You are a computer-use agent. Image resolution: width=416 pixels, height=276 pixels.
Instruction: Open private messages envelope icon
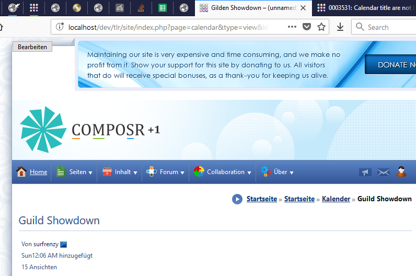[x=384, y=172]
